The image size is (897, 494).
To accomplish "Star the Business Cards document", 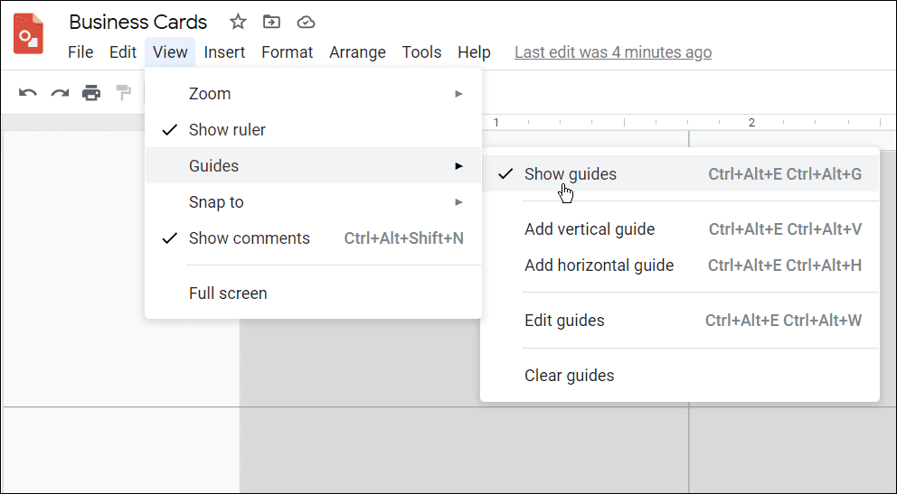I will pos(238,22).
